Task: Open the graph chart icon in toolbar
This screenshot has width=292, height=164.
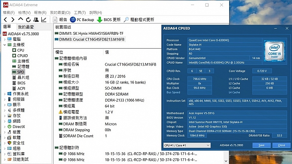Action: coord(44,19)
